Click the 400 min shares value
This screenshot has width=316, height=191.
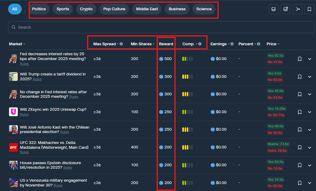(134, 147)
